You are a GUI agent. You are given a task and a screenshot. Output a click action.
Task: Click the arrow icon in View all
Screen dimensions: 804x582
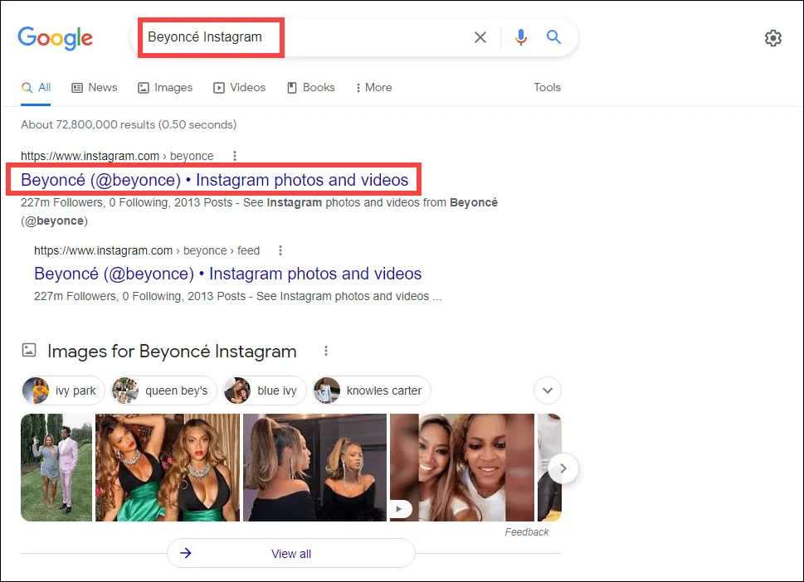tap(186, 553)
